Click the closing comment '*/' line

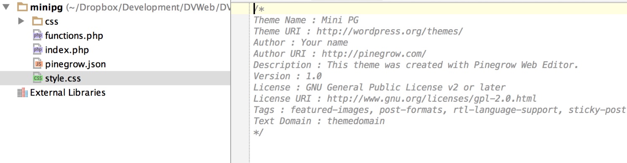tap(259, 133)
